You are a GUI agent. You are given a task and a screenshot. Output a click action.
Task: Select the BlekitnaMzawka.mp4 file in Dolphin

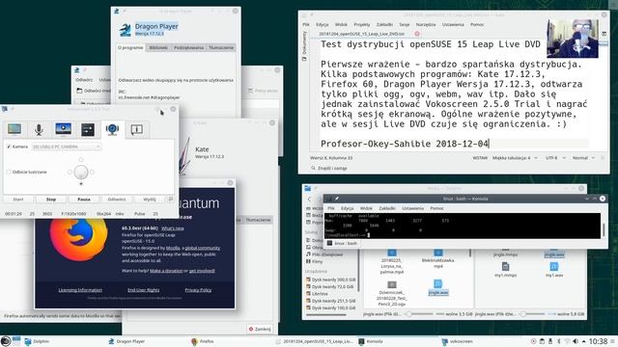[437, 259]
